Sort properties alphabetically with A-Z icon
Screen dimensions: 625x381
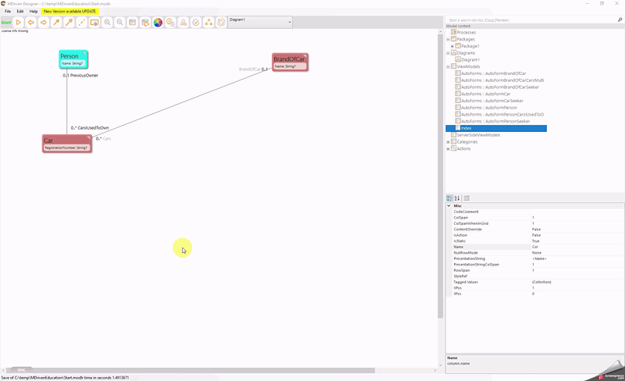point(458,198)
